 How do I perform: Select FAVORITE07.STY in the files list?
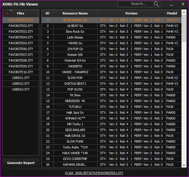[21, 55]
